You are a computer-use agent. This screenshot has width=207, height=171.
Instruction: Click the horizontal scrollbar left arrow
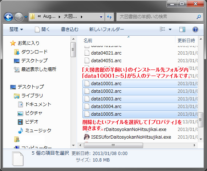click(x=80, y=145)
